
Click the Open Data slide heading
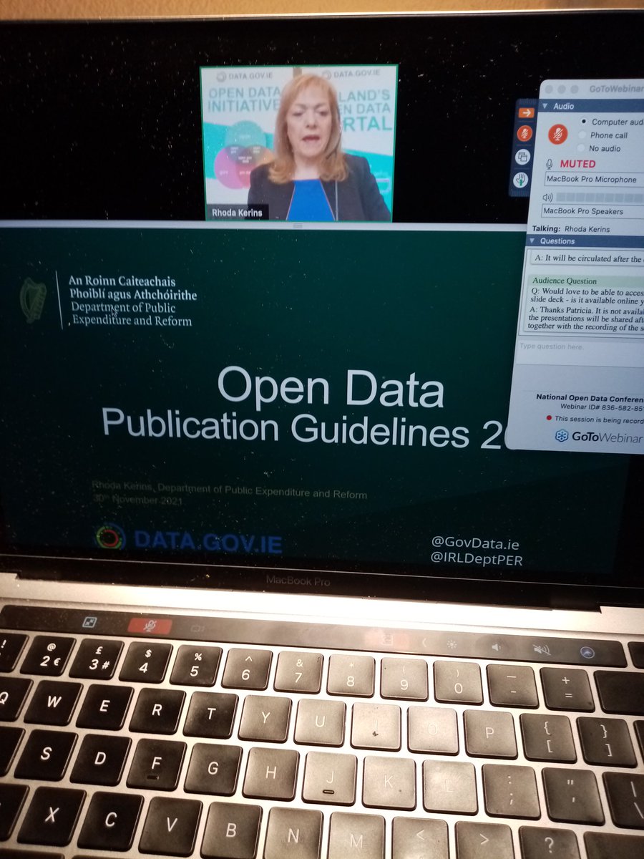click(331, 387)
